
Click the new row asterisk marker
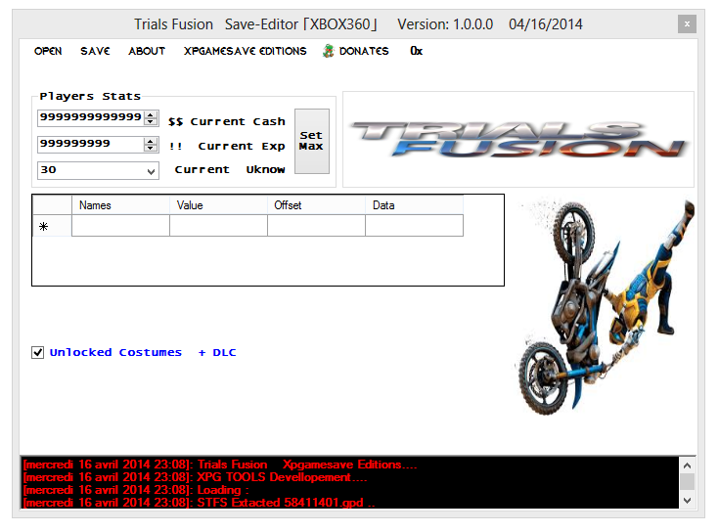point(43,226)
